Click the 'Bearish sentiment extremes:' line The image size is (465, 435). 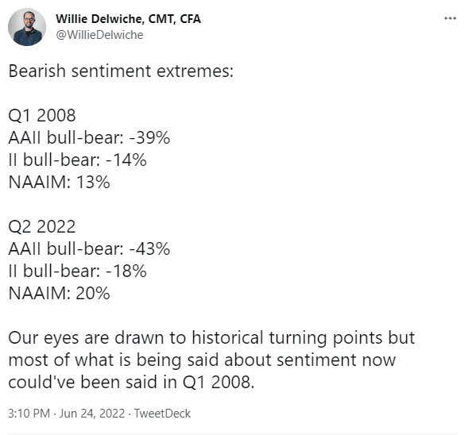[x=121, y=71]
